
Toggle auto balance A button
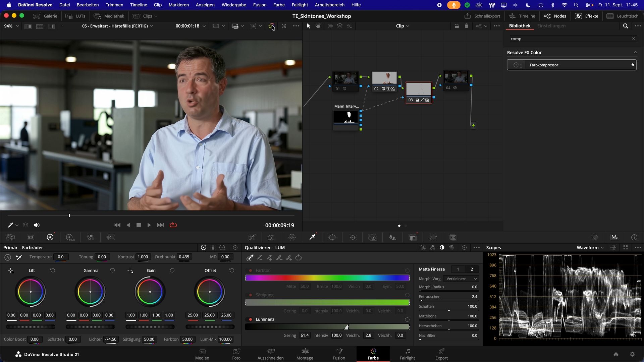pos(7,257)
